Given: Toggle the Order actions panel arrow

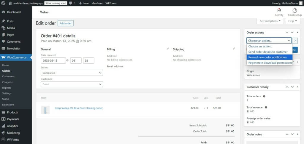Looking at the screenshot, I should click(x=297, y=33).
